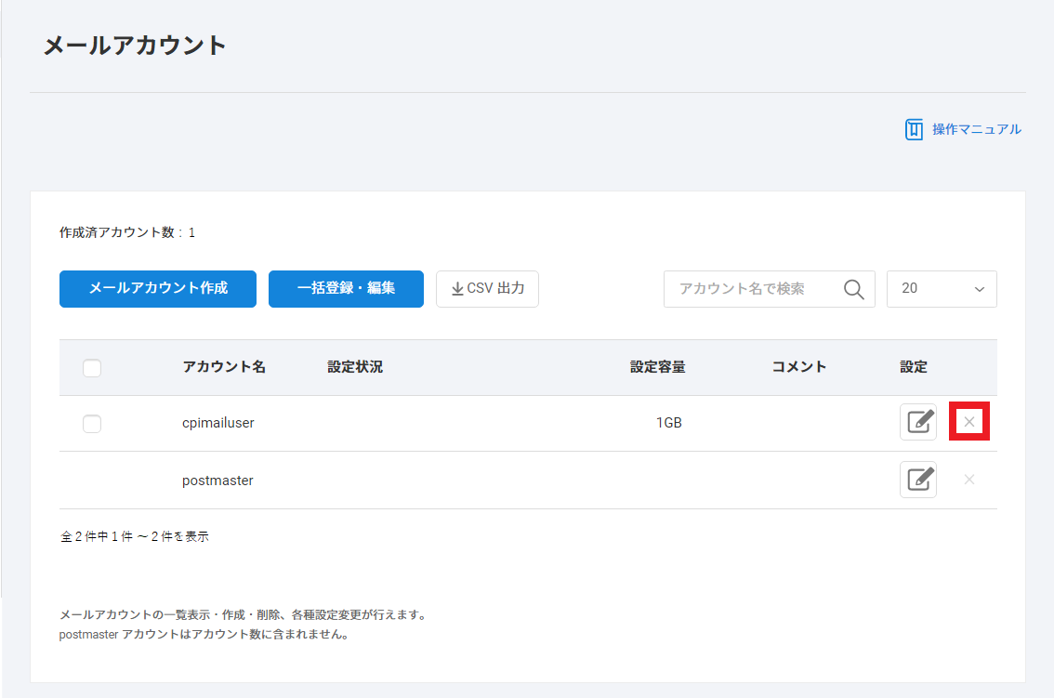Click the メールアカウント作成 button

[158, 289]
